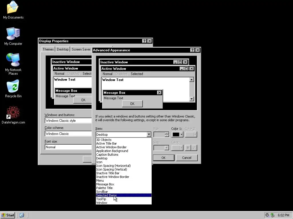
Task: Open the Color scheme combo box
Action: coord(68,134)
